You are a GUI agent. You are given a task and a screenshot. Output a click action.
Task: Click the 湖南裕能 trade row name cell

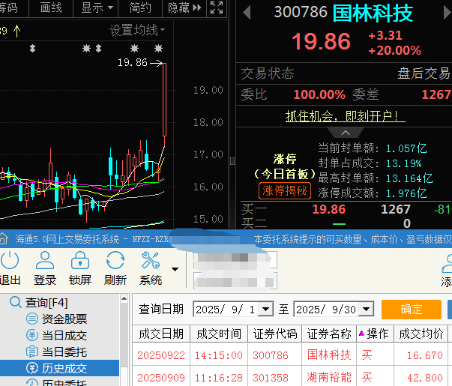point(329,377)
